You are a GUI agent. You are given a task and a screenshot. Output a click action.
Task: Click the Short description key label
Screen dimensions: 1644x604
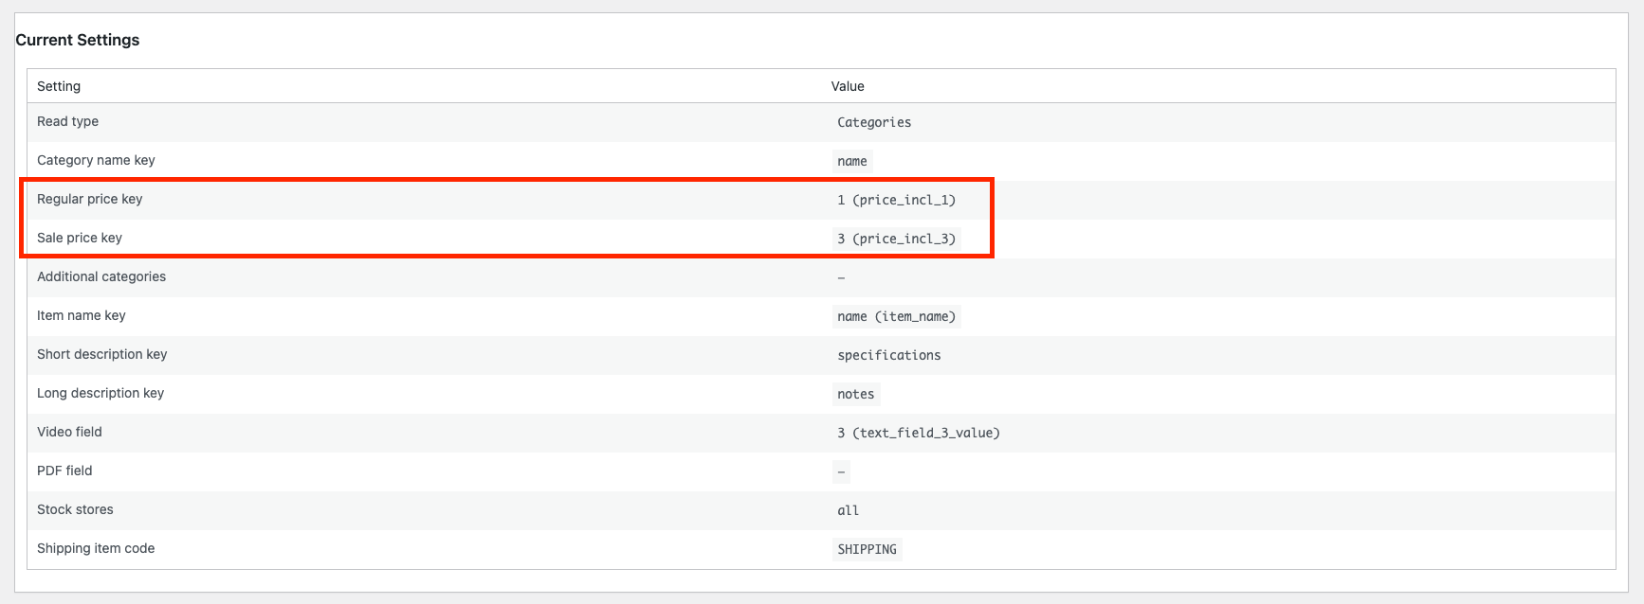point(101,354)
